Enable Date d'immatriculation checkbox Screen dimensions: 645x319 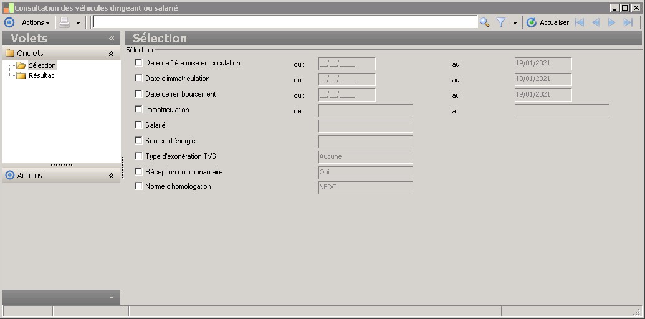click(138, 78)
